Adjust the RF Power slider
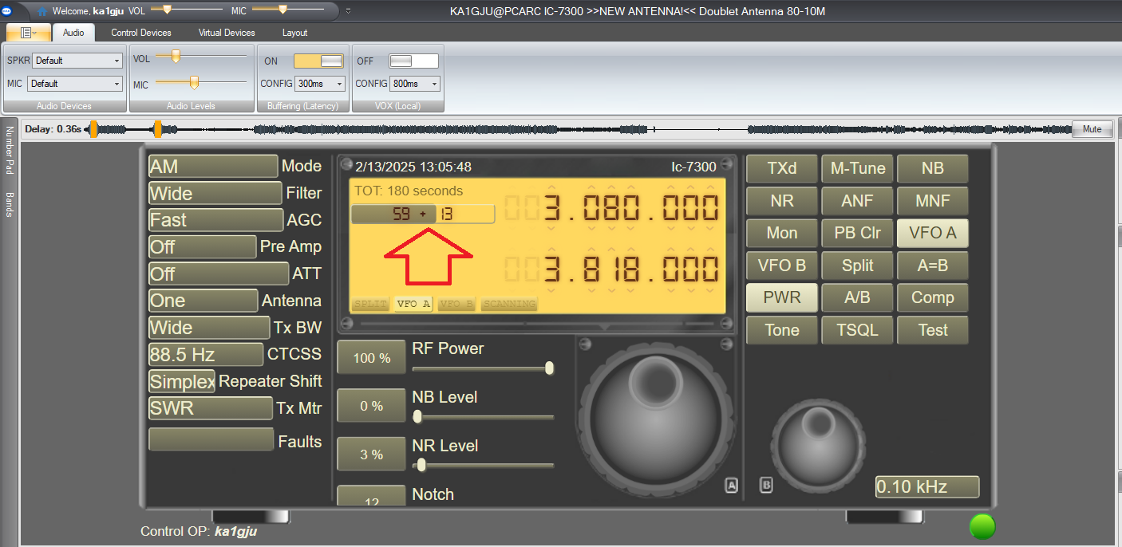This screenshot has width=1122, height=547. coord(549,368)
